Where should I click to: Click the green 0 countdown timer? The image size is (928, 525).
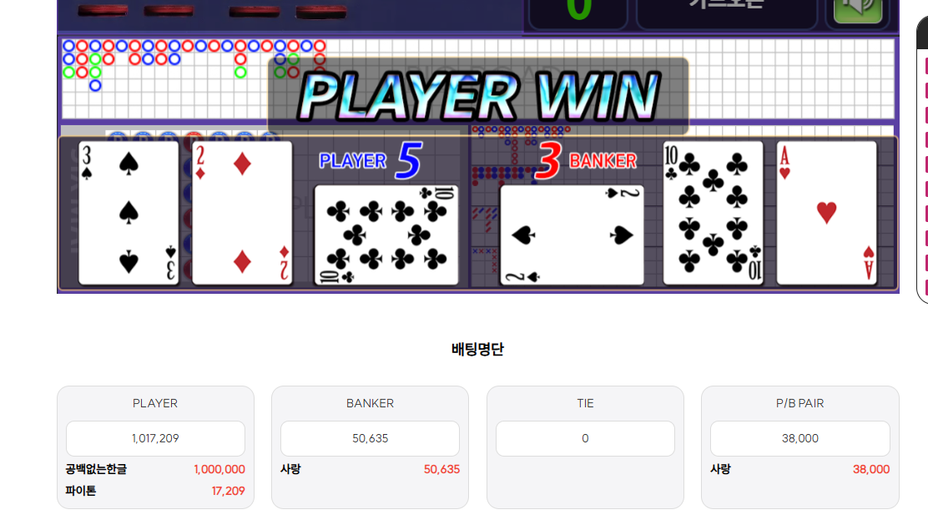click(x=579, y=8)
